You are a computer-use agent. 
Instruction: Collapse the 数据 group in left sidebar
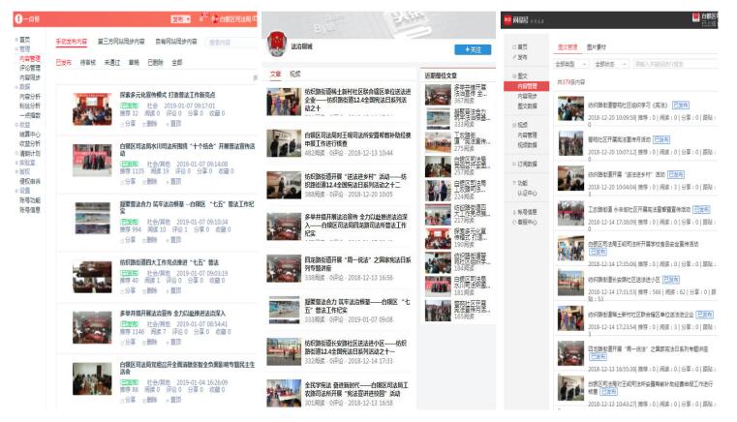tap(24, 87)
